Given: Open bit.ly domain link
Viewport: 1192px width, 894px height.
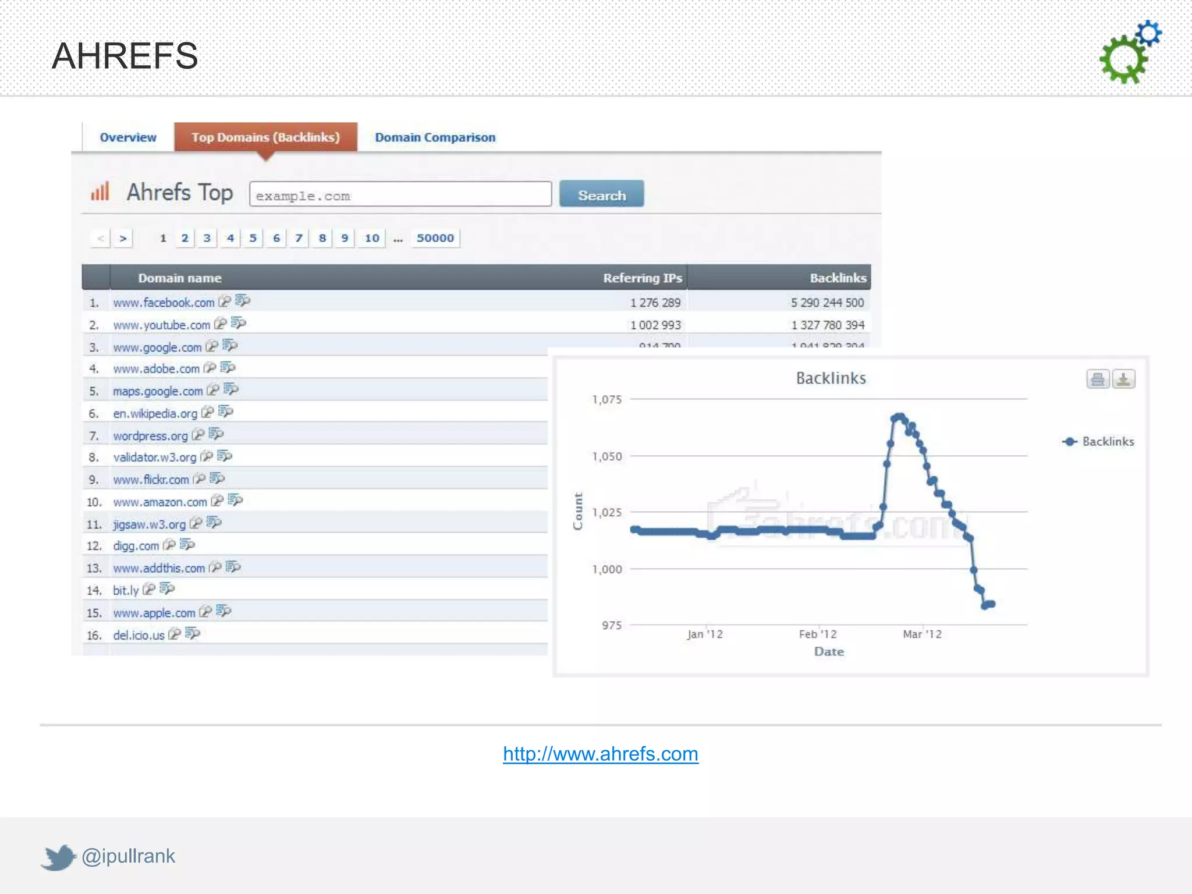Looking at the screenshot, I should [126, 590].
